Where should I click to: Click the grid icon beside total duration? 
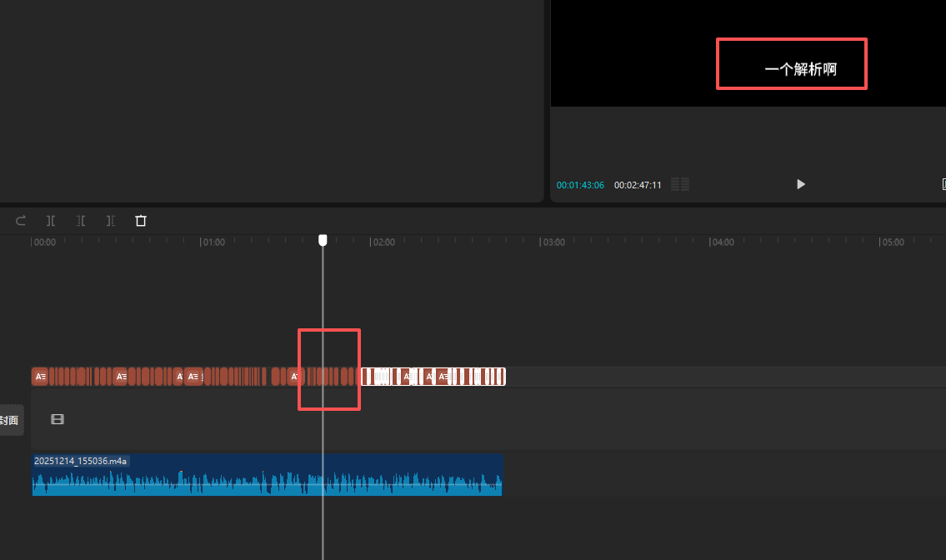[680, 185]
